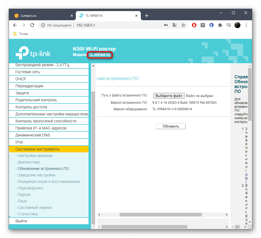Open the 'Язык' submenu item
The height and width of the screenshot is (238, 261).
coord(21,201)
